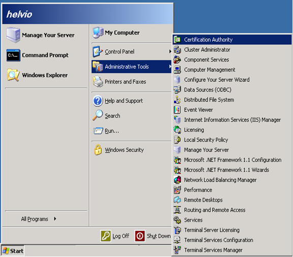The width and height of the screenshot is (293, 257).
Task: Click the All Programs label
Action: [35, 219]
